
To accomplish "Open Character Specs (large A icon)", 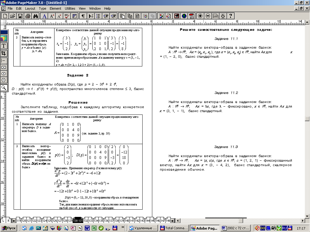I will coord(45,16).
